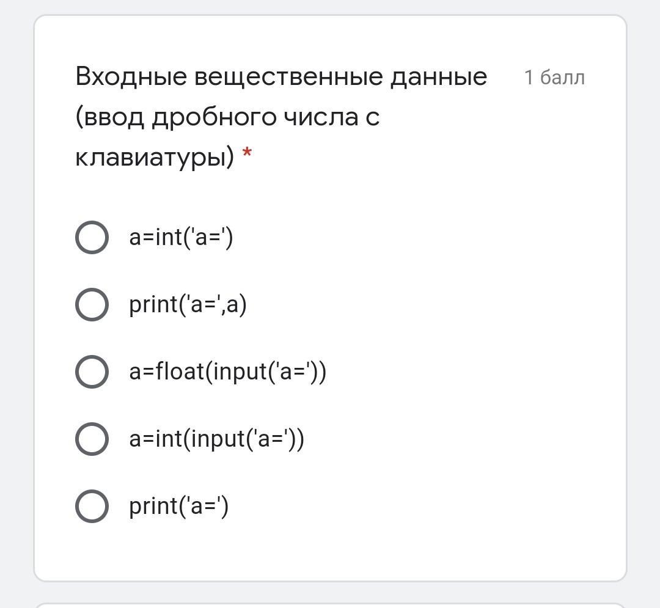This screenshot has width=660, height=608.
Task: Click the word 'клавиатуры)' in the question
Action: (155, 157)
